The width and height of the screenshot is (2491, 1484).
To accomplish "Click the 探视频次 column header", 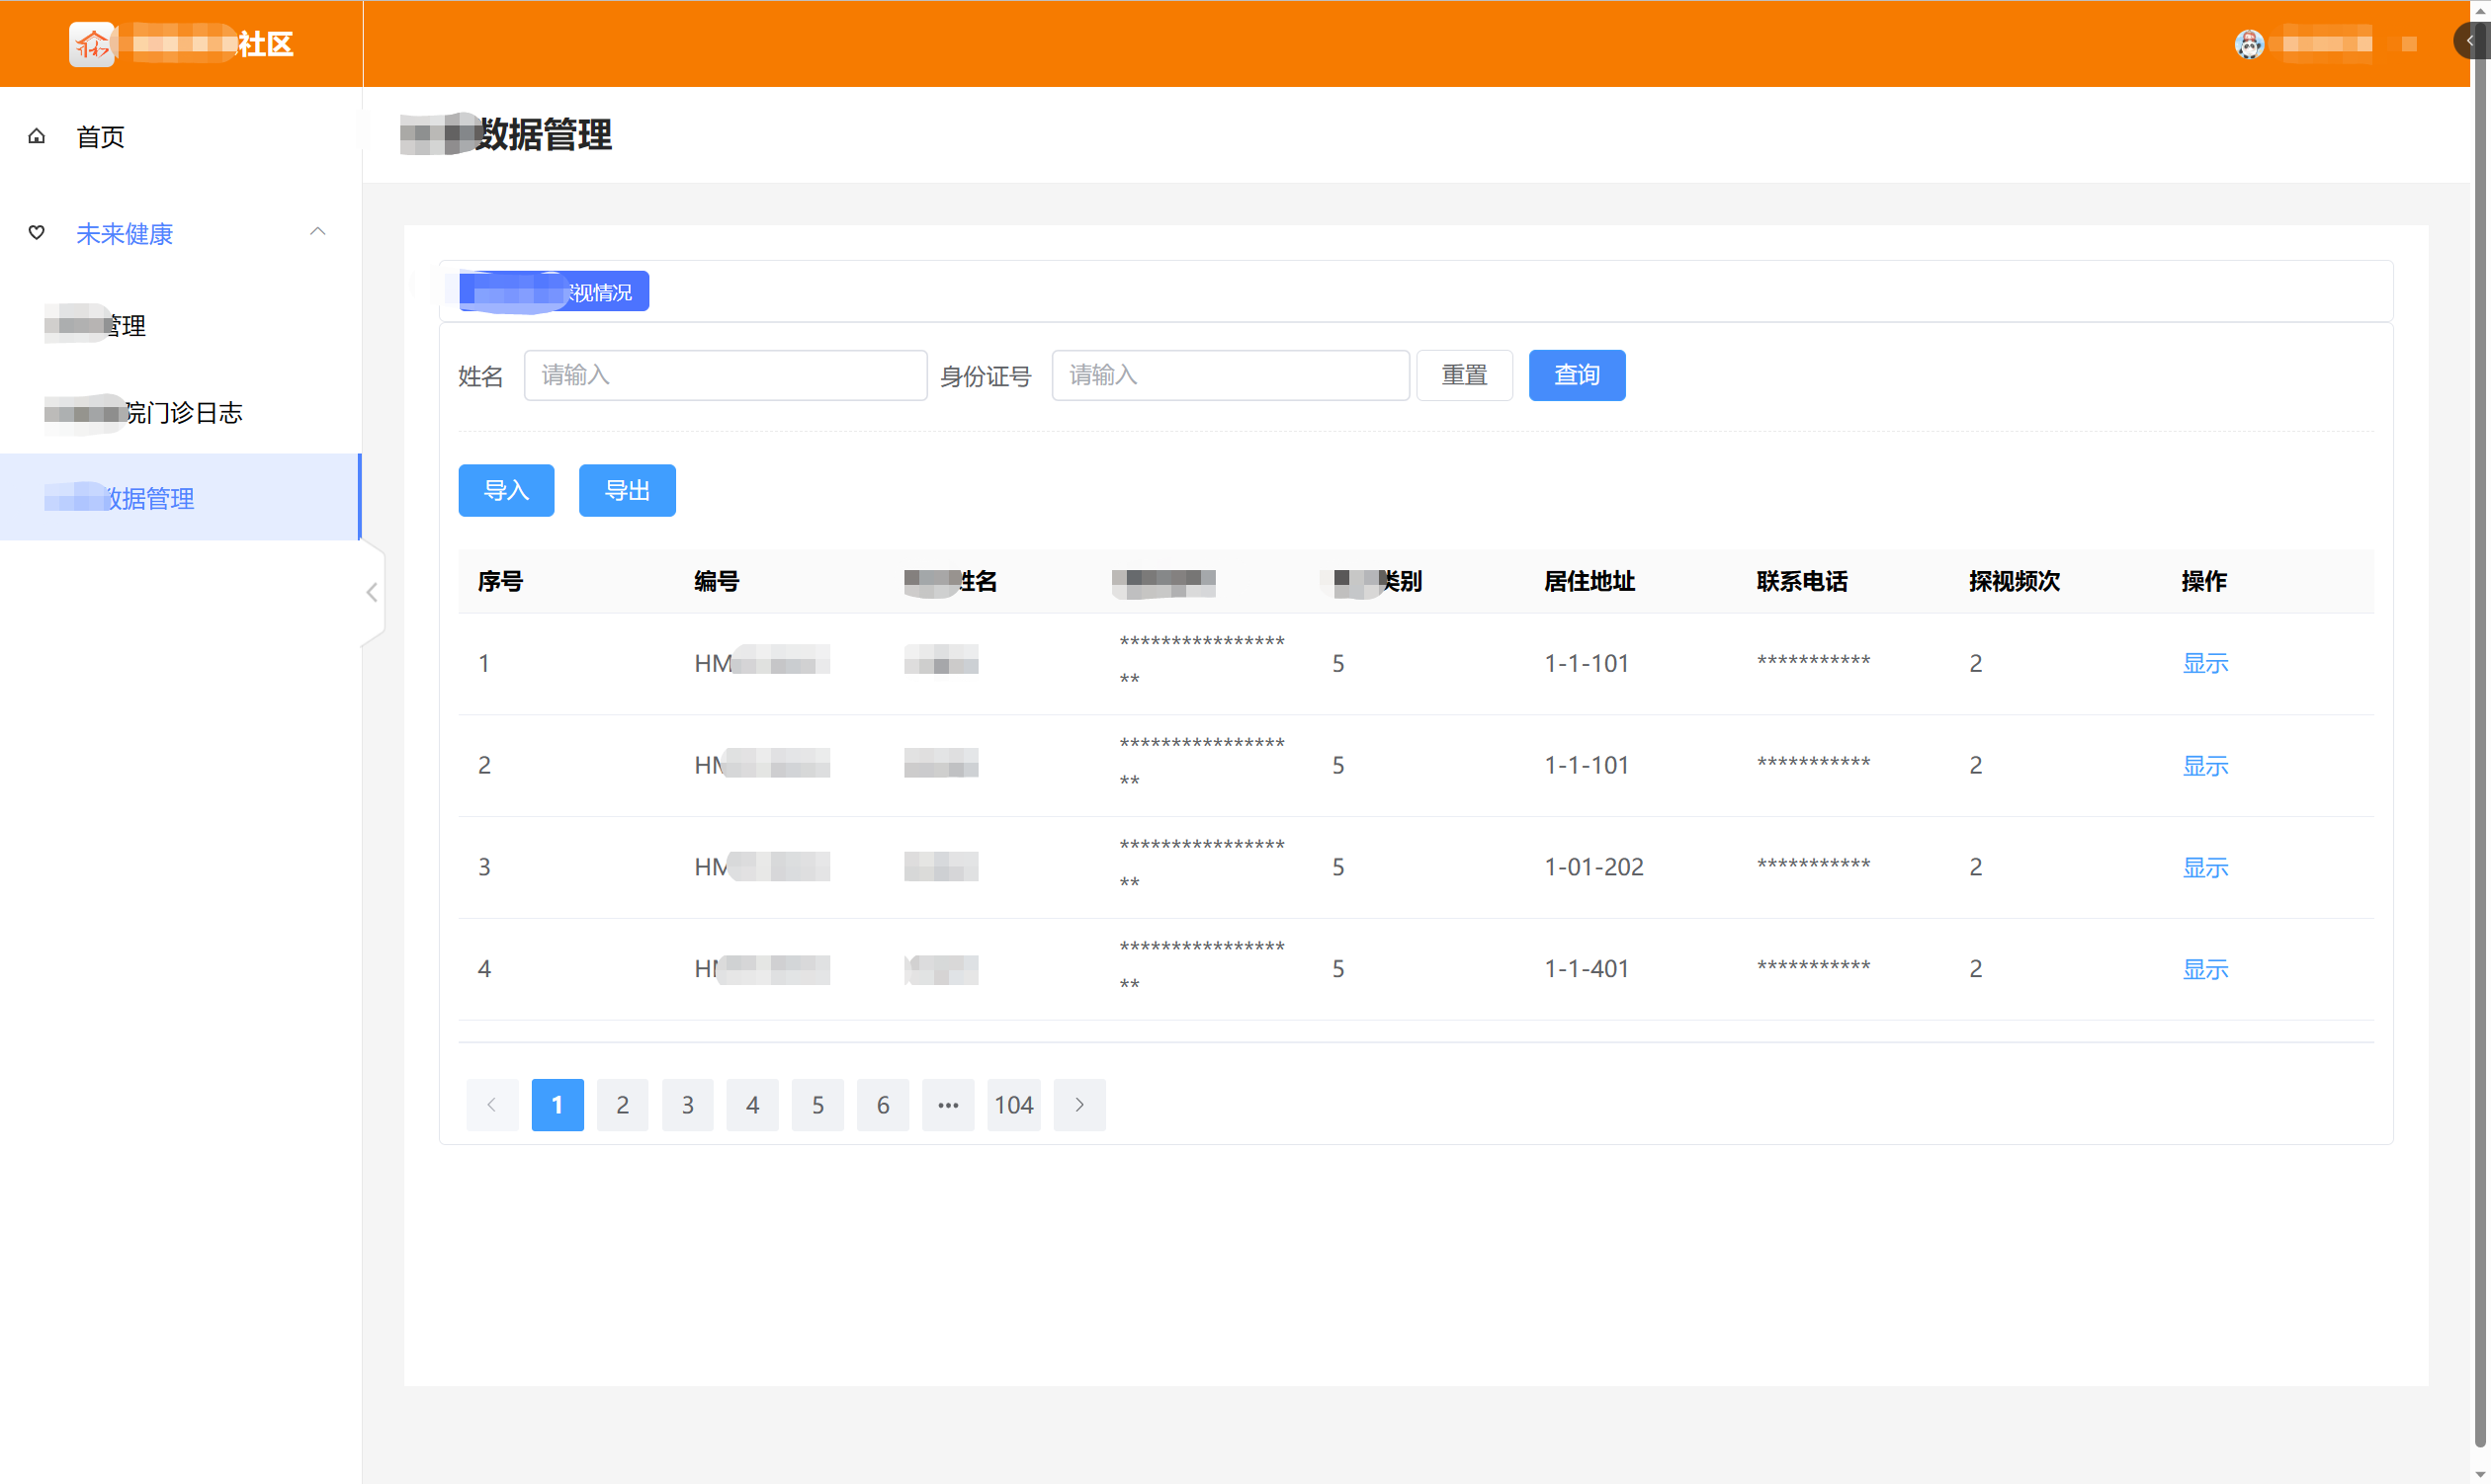I will click(2014, 581).
